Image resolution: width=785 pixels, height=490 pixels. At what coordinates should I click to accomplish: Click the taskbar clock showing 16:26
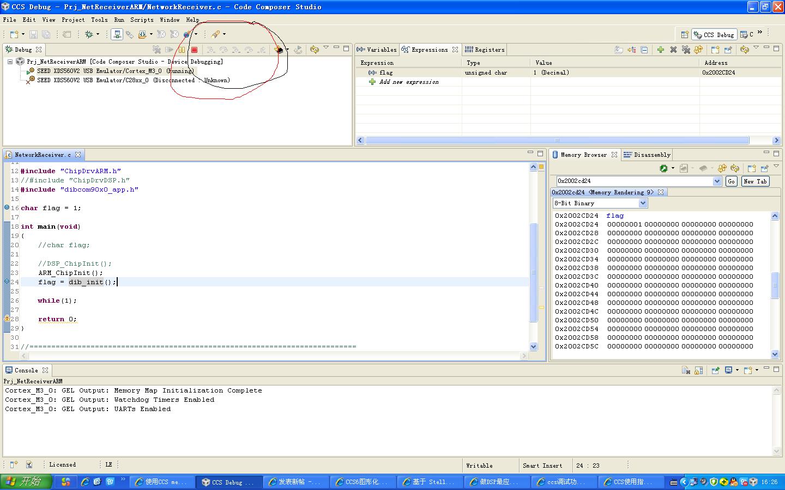[769, 482]
